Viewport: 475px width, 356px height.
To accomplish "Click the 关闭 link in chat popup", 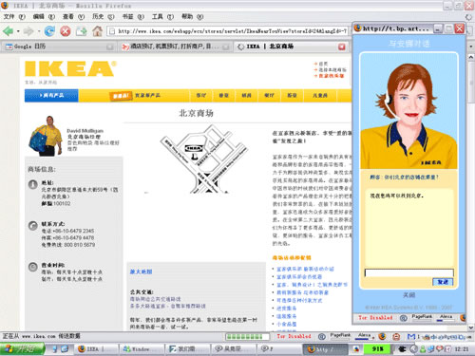I will (408, 295).
